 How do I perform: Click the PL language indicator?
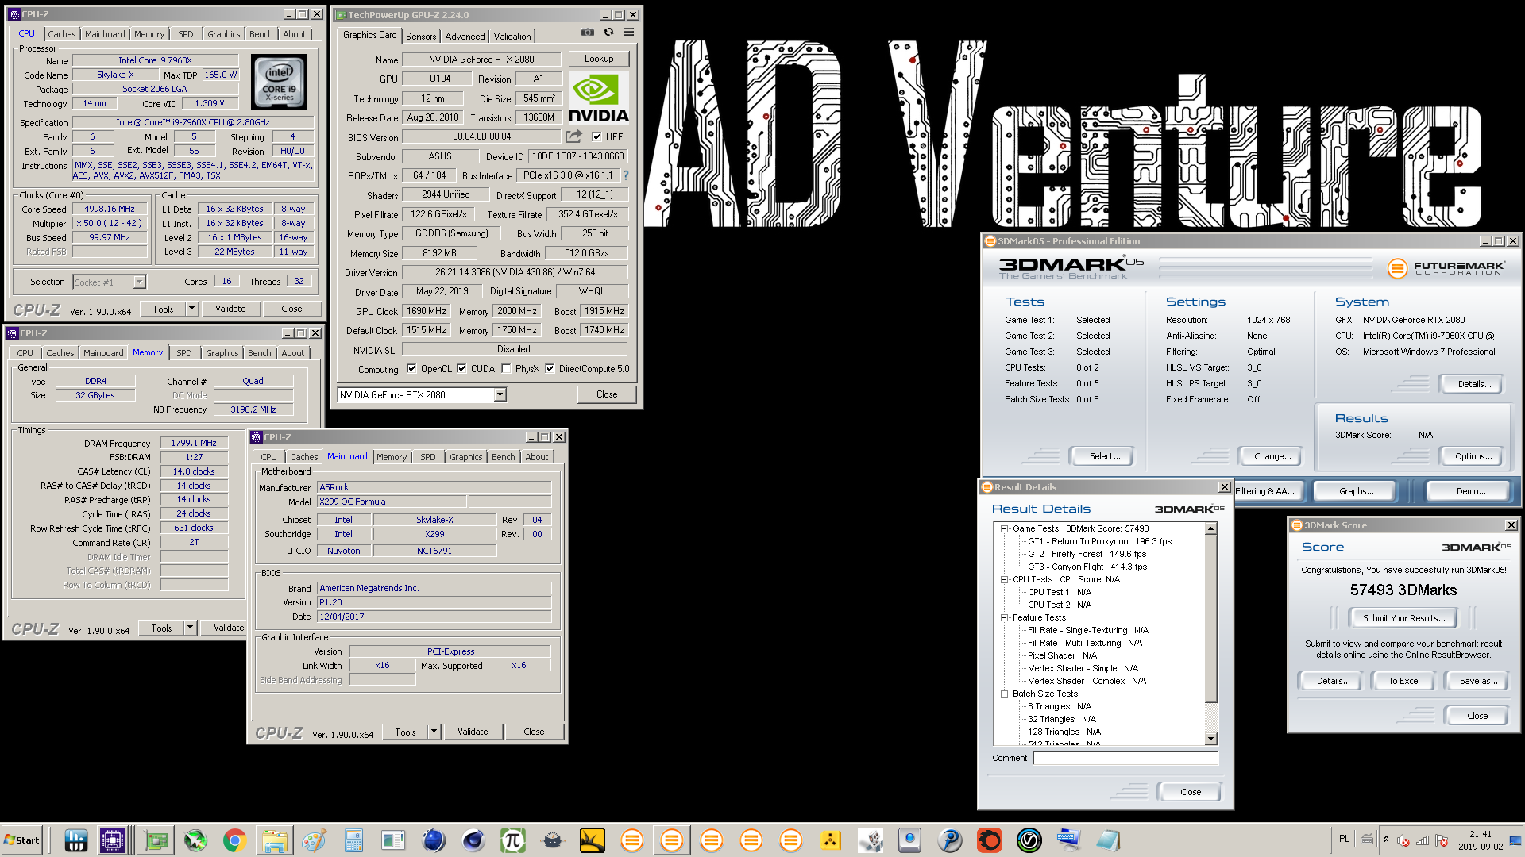click(1344, 839)
